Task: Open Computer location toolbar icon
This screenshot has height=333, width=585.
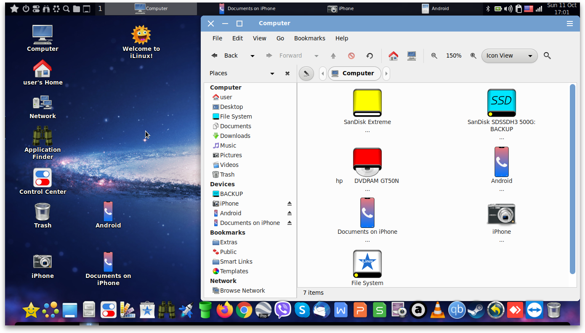Action: pos(412,55)
